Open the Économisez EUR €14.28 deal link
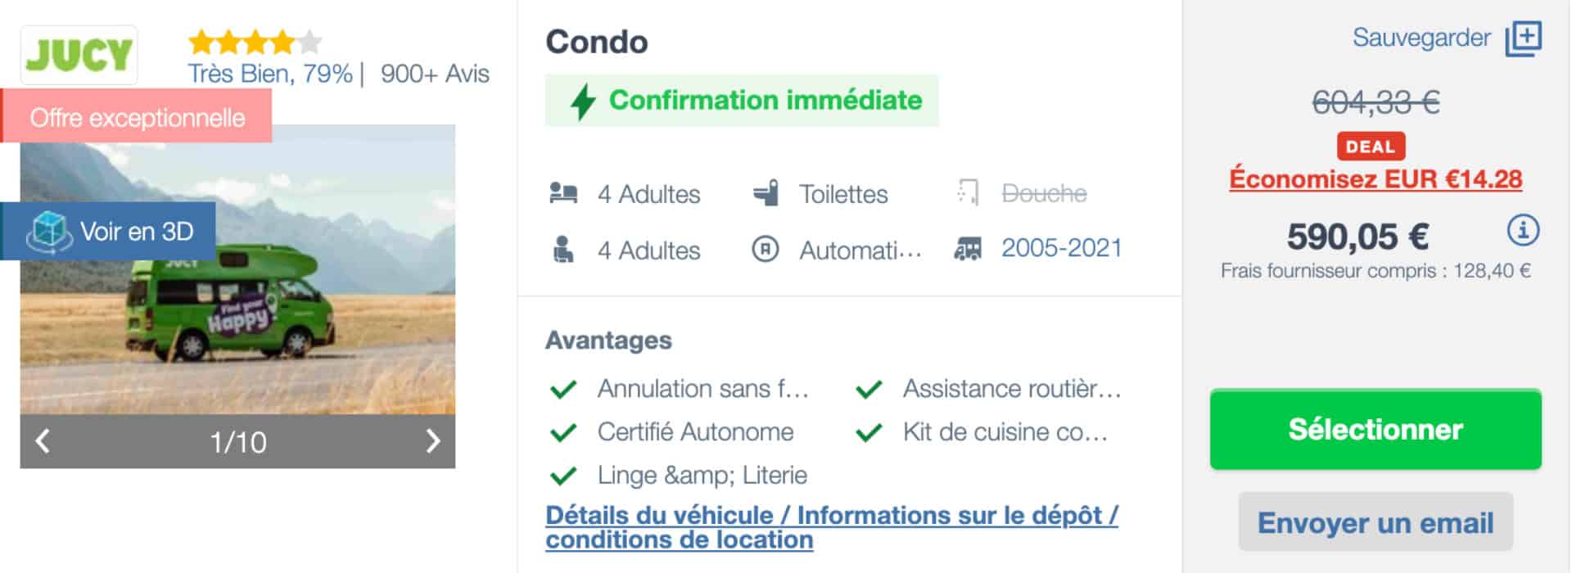1572x573 pixels. tap(1375, 179)
